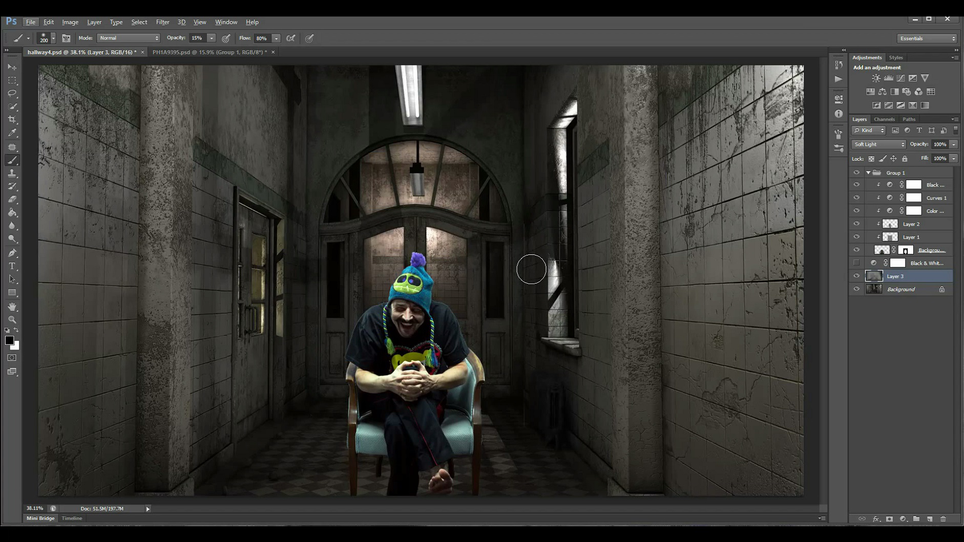Click the foreground color swatch

[9, 341]
